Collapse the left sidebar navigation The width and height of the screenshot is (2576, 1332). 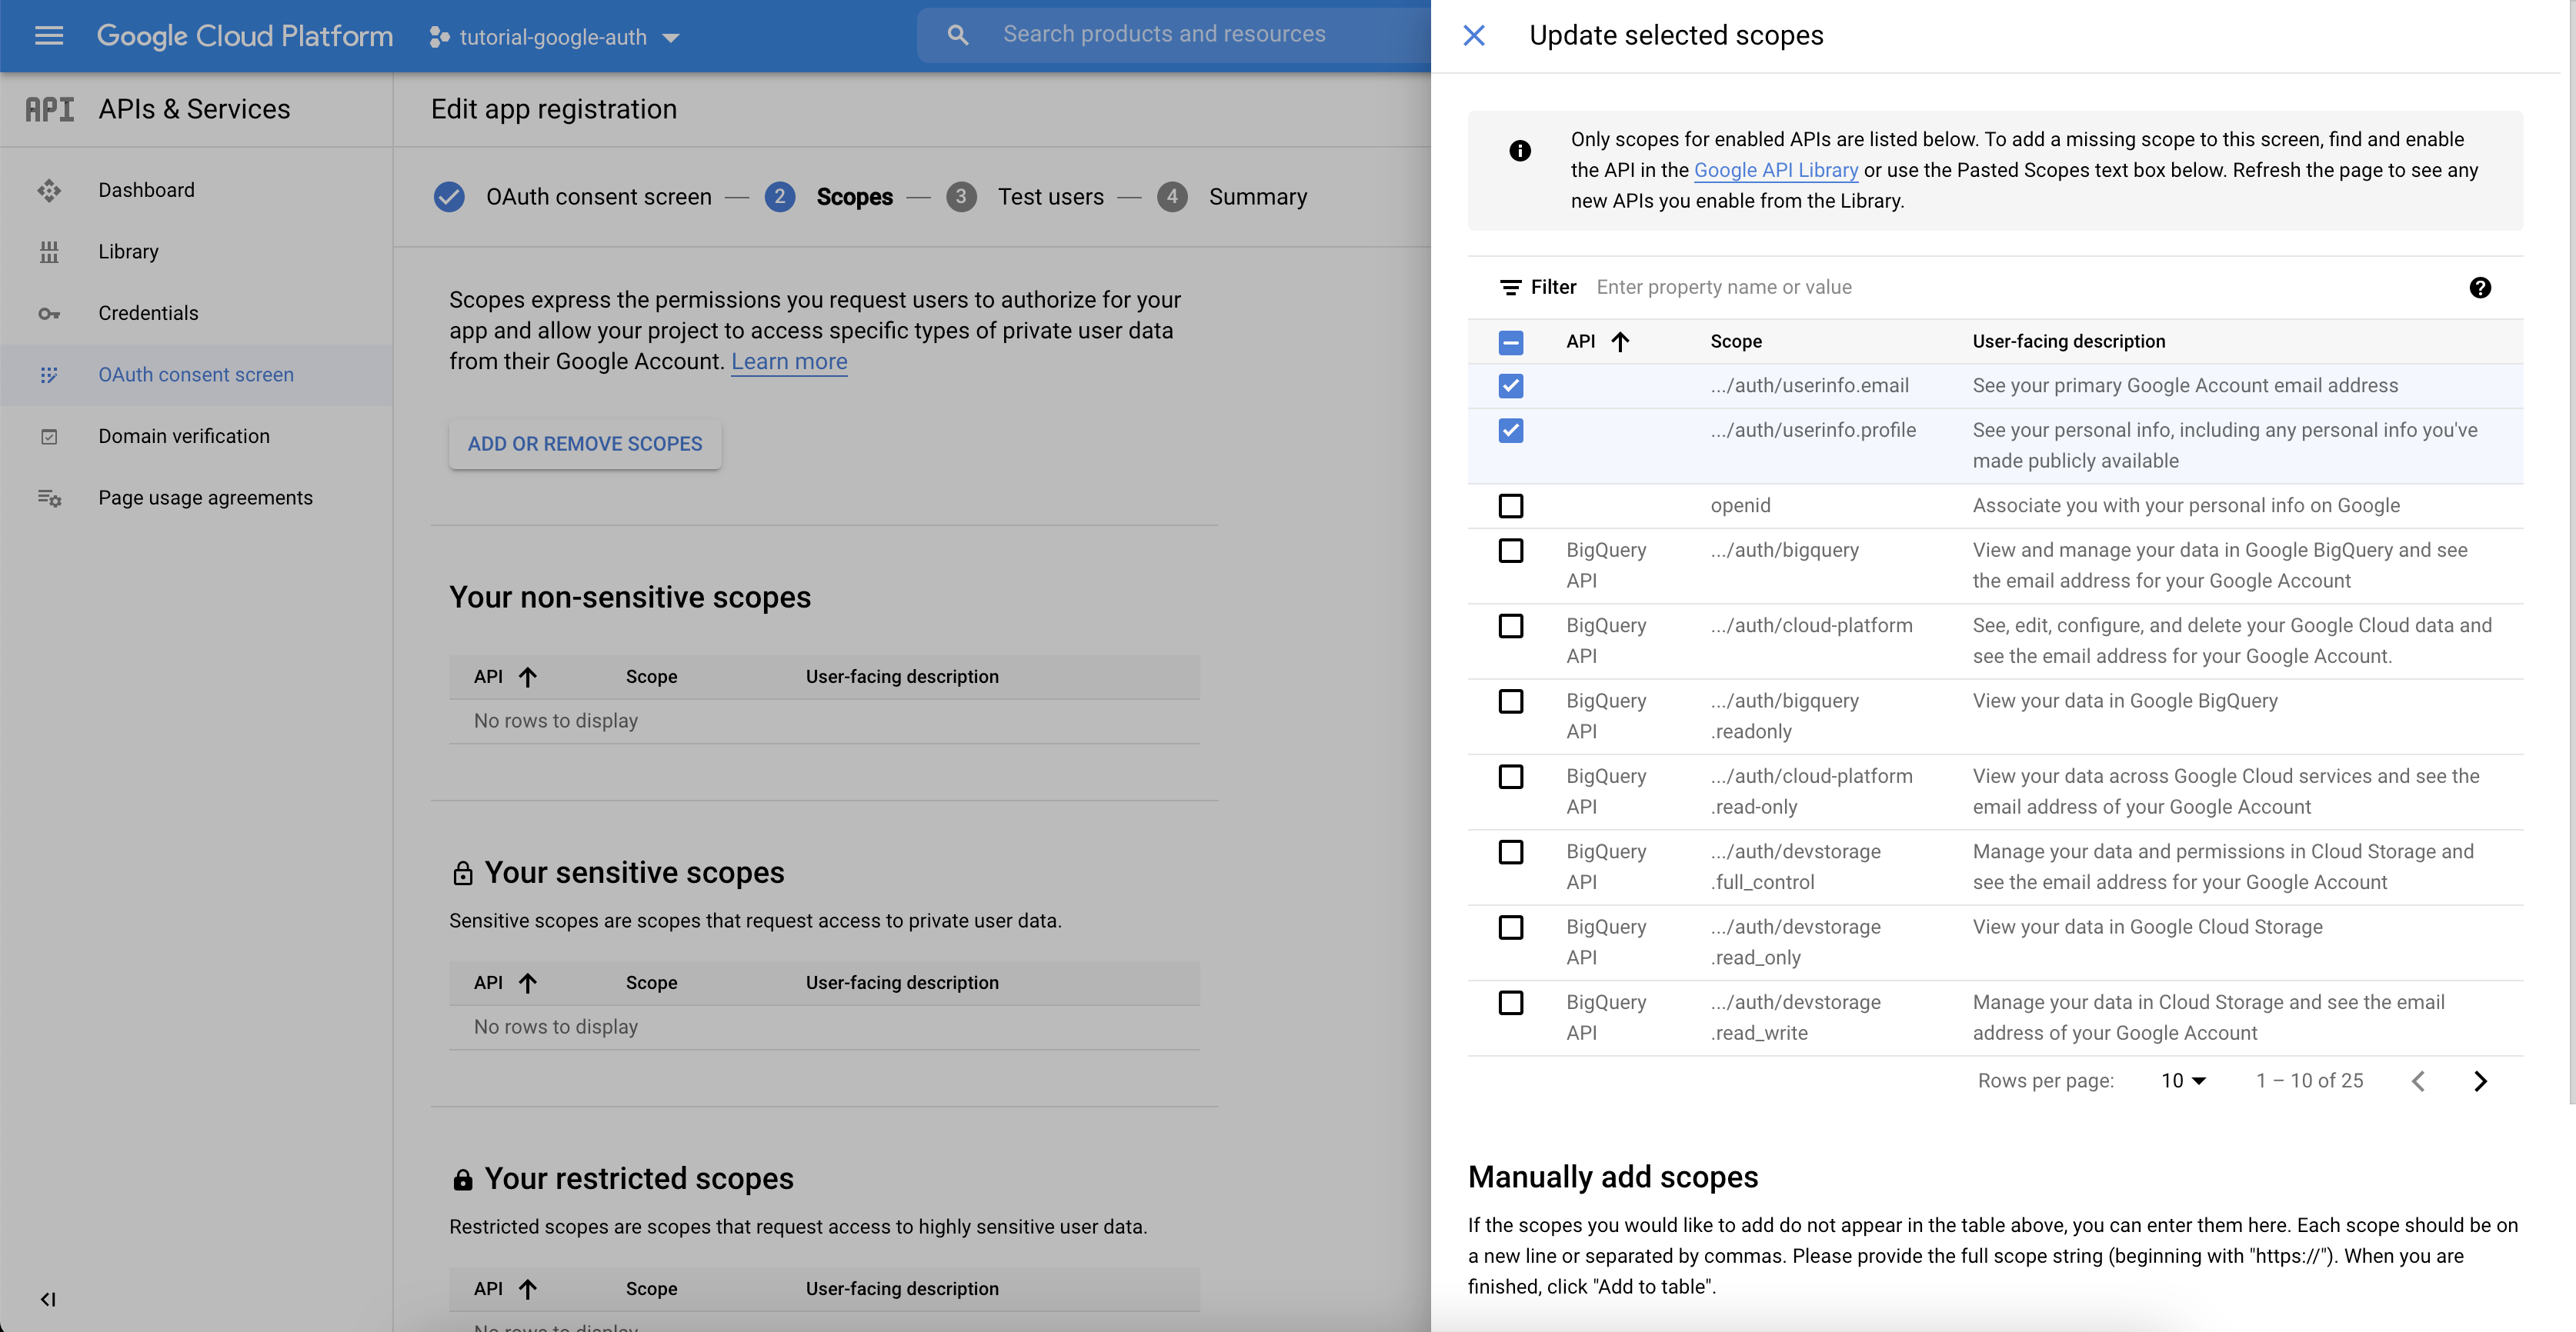tap(47, 1299)
